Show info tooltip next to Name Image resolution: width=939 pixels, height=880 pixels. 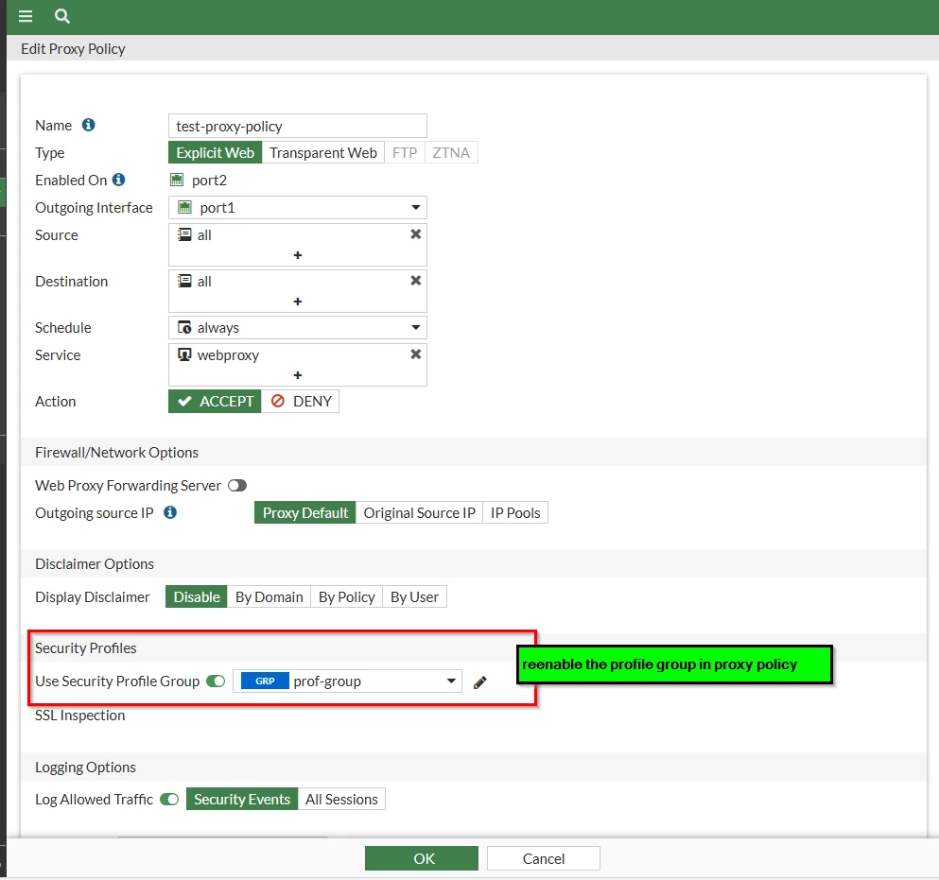pos(89,125)
